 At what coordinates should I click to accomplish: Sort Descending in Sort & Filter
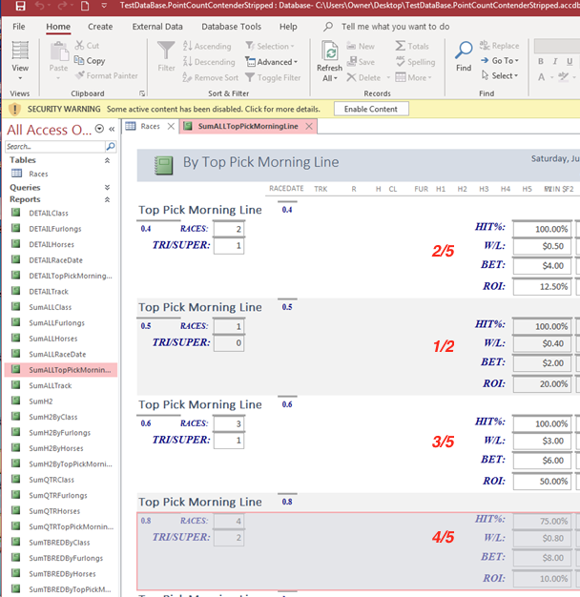[x=209, y=62]
